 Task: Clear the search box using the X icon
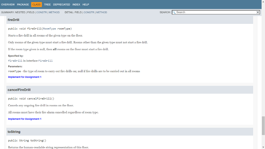click(x=258, y=12)
